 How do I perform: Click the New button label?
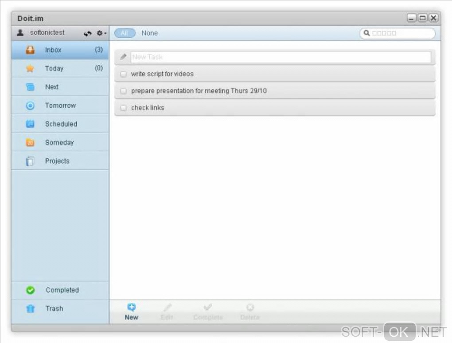[x=132, y=317]
